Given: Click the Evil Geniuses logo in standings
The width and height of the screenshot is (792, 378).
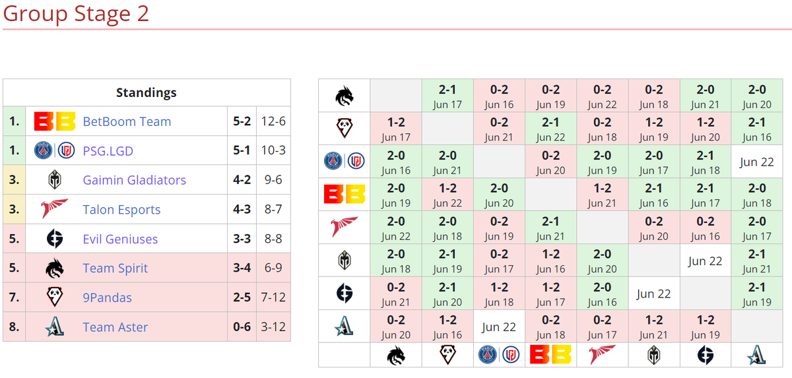Looking at the screenshot, I should [x=54, y=239].
